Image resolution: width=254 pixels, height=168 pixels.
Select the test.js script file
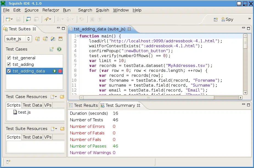[x=22, y=112]
